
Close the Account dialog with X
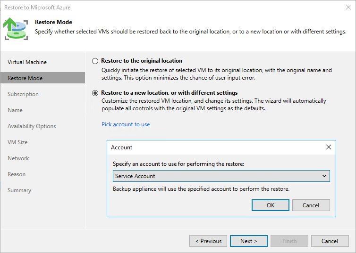(x=329, y=147)
